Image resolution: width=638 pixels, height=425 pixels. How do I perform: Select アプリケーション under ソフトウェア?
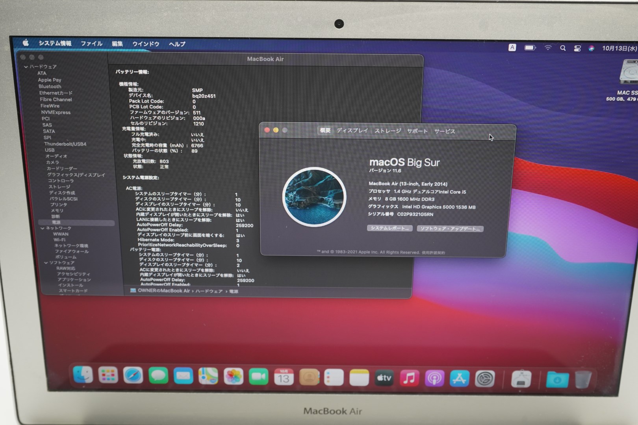(x=74, y=279)
